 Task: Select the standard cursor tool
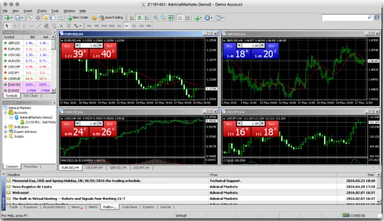(x=7, y=25)
